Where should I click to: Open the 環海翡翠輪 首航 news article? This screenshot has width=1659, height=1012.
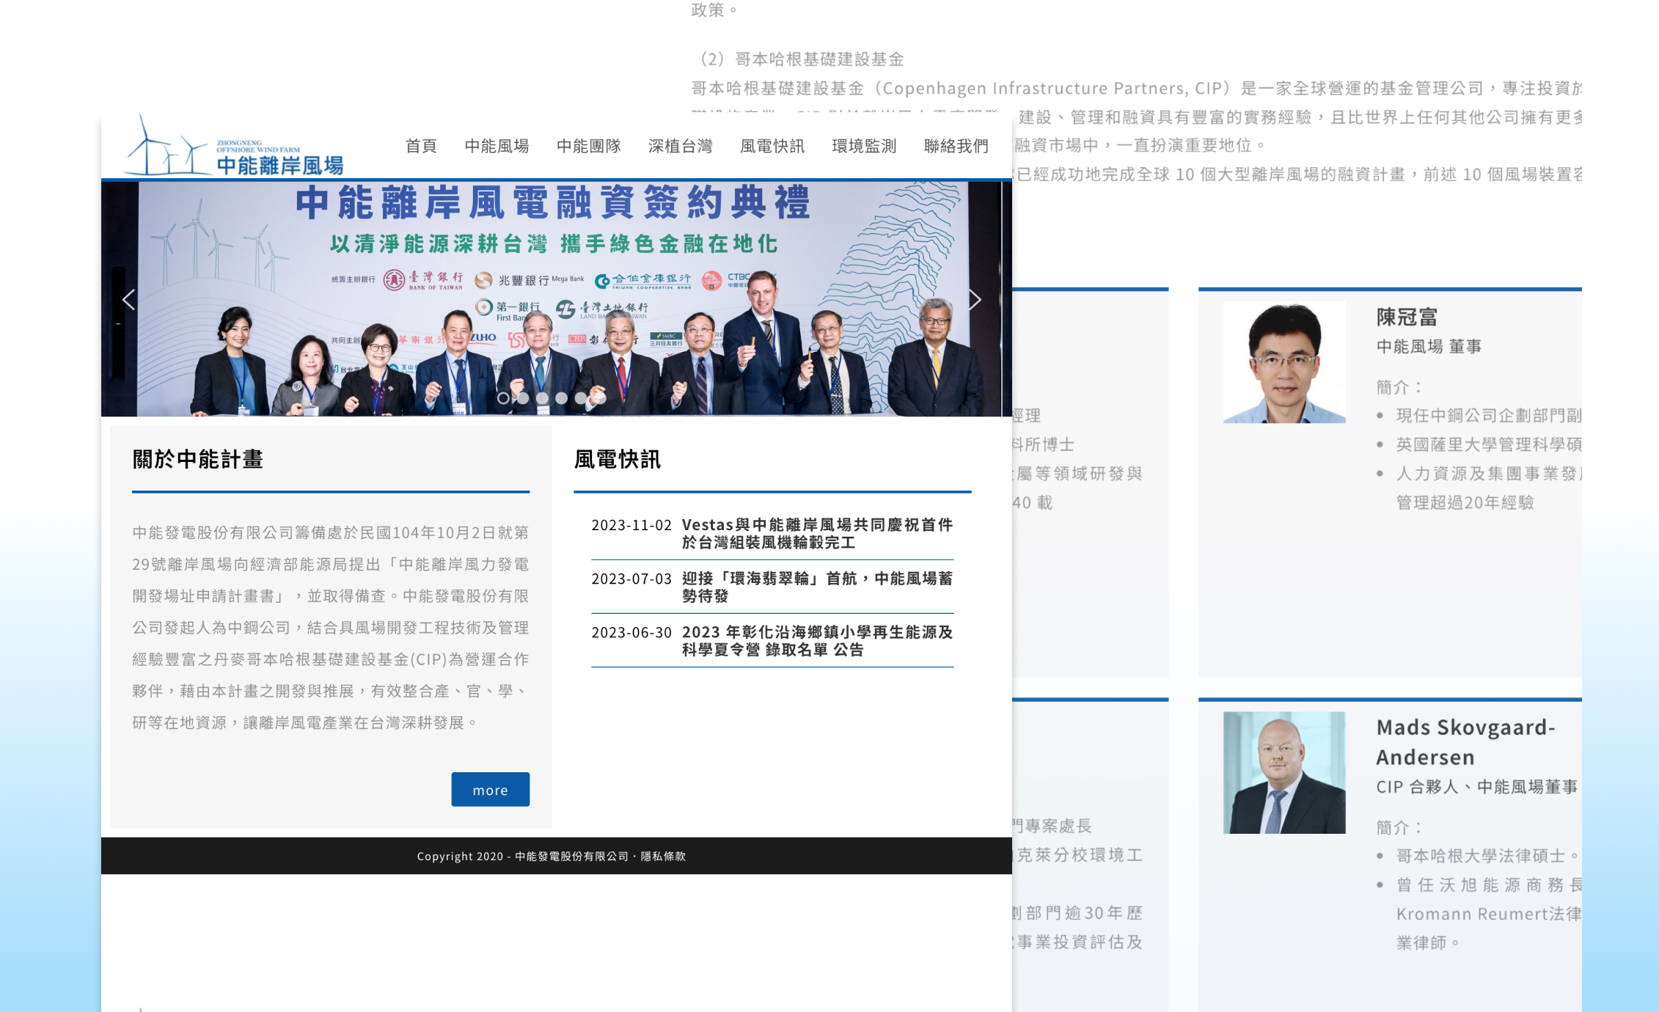816,587
